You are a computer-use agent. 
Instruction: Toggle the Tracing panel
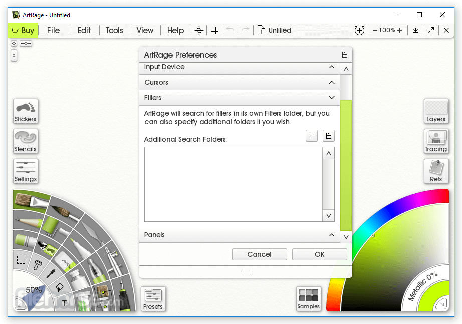tap(436, 141)
